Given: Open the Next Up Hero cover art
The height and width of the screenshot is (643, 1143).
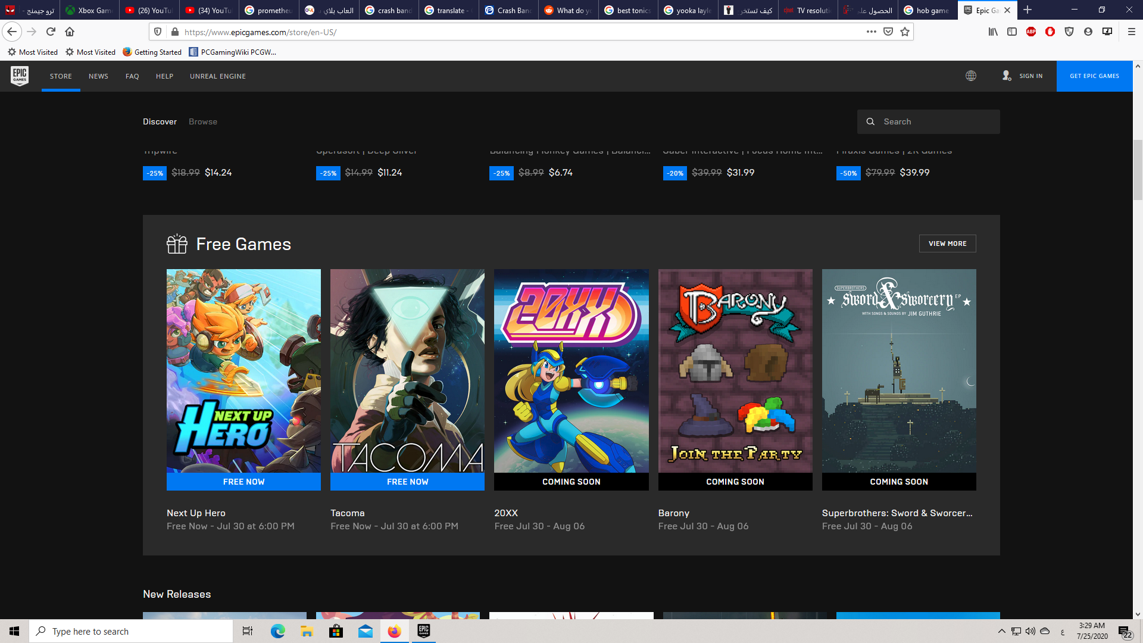Looking at the screenshot, I should (x=243, y=370).
